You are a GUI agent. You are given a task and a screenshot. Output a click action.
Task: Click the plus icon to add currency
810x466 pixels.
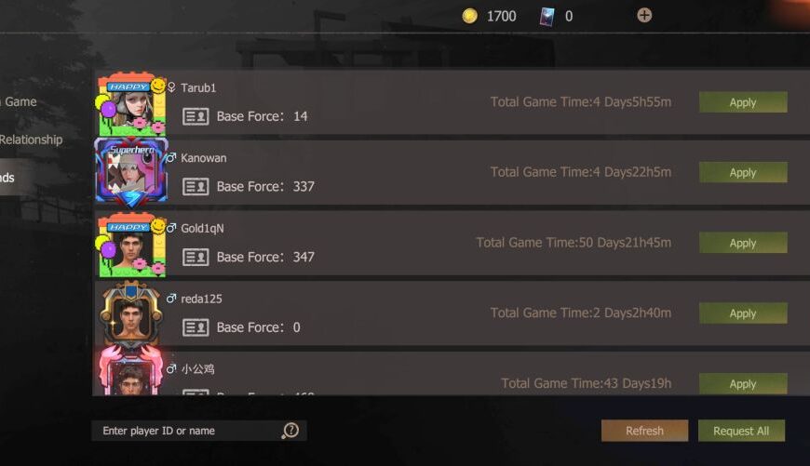(x=644, y=16)
